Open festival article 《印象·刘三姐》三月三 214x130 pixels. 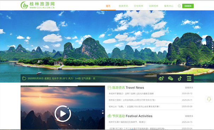point(137,128)
